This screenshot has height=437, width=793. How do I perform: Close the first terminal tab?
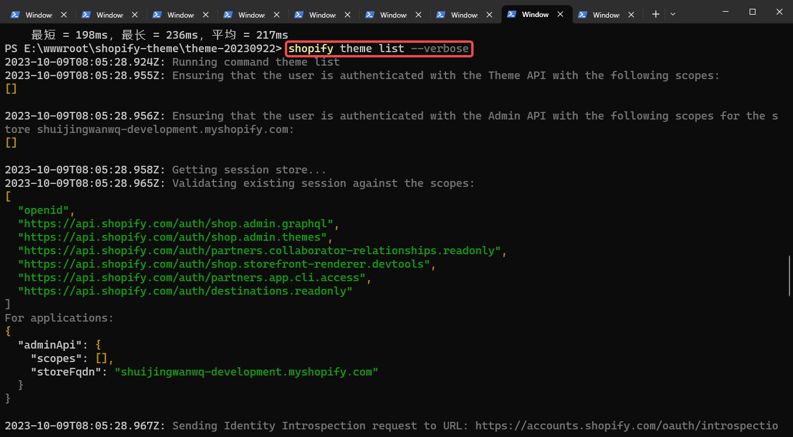63,15
